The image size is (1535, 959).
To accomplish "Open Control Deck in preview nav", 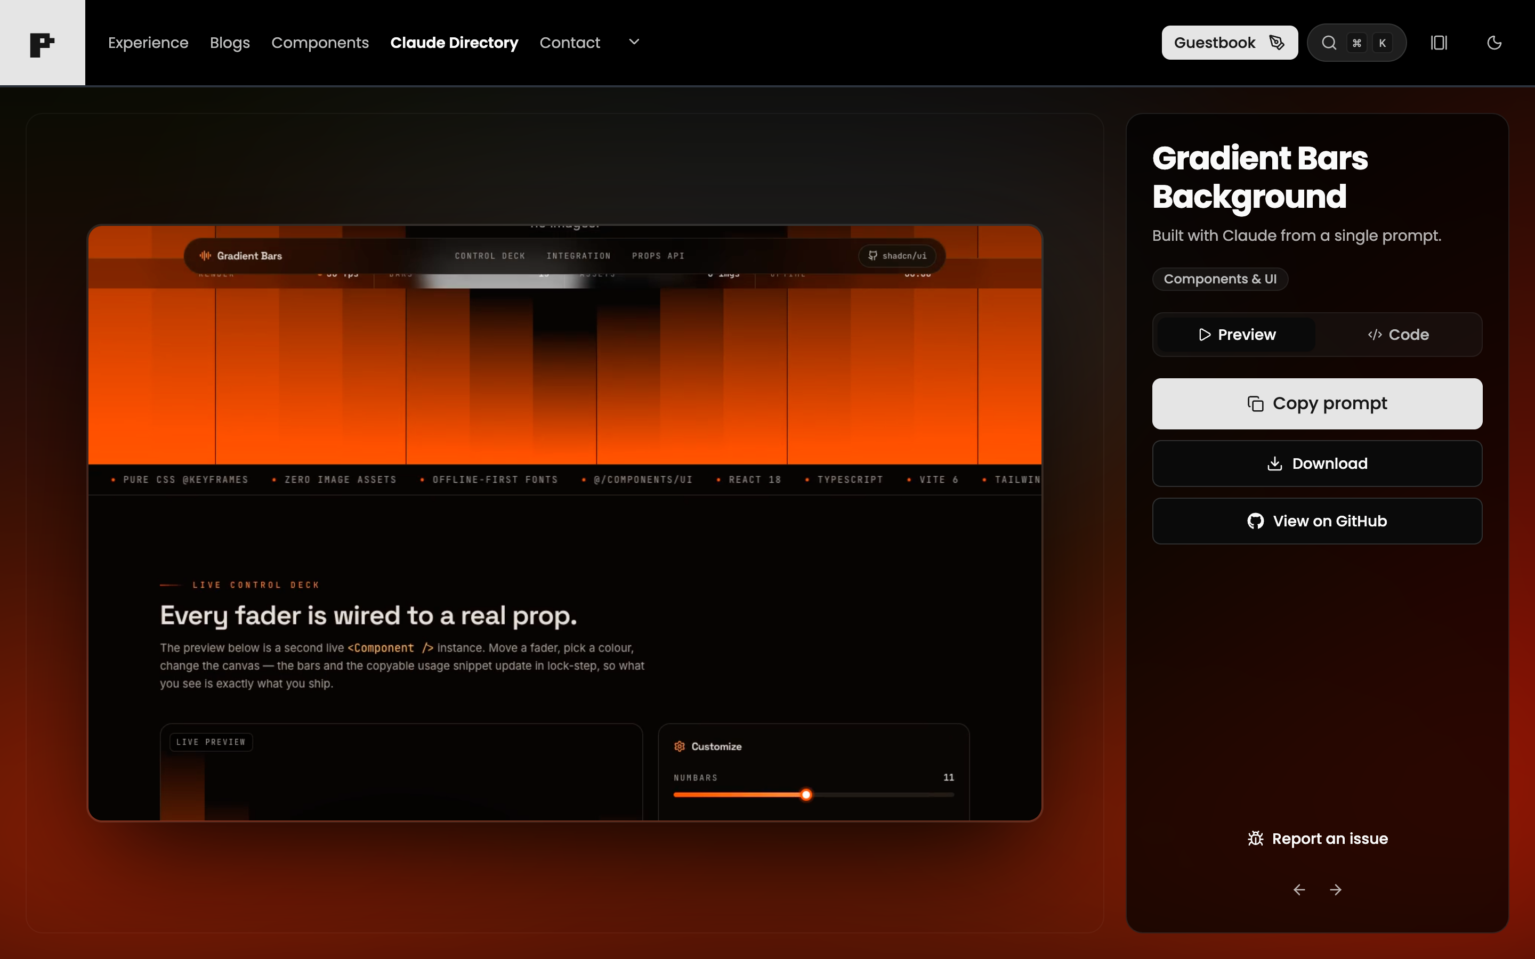I will tap(490, 256).
